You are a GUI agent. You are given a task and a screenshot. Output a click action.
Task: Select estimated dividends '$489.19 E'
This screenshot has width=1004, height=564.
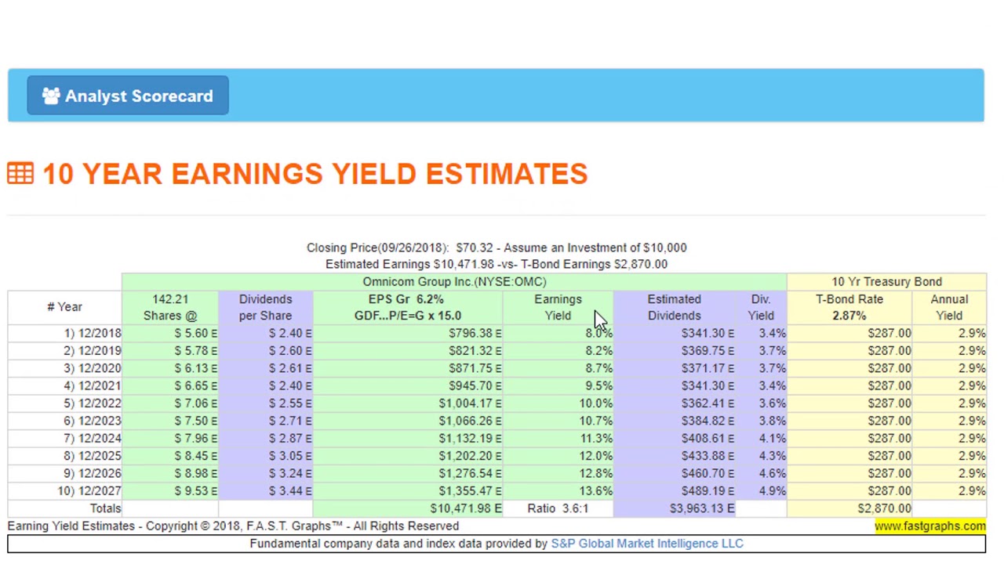(708, 490)
